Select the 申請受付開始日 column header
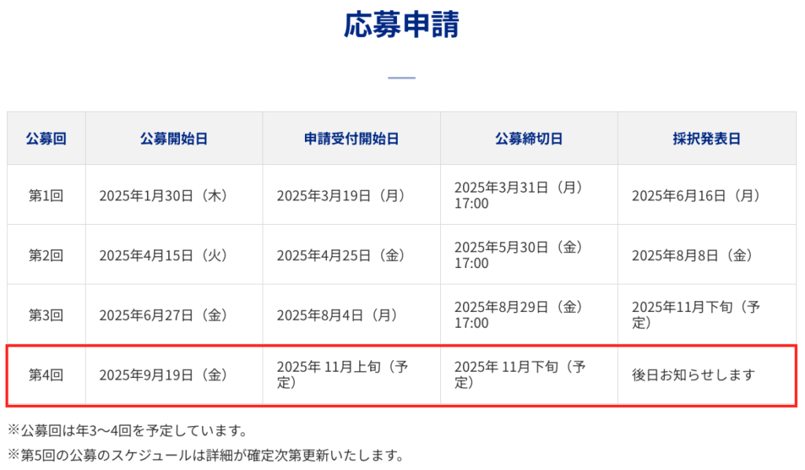Image resolution: width=805 pixels, height=470 pixels. click(351, 139)
